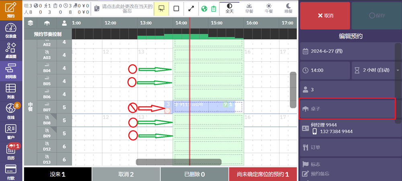Viewport: 402px width, 181px height.
Task: Open the 标志 flags option
Action: [315, 165]
